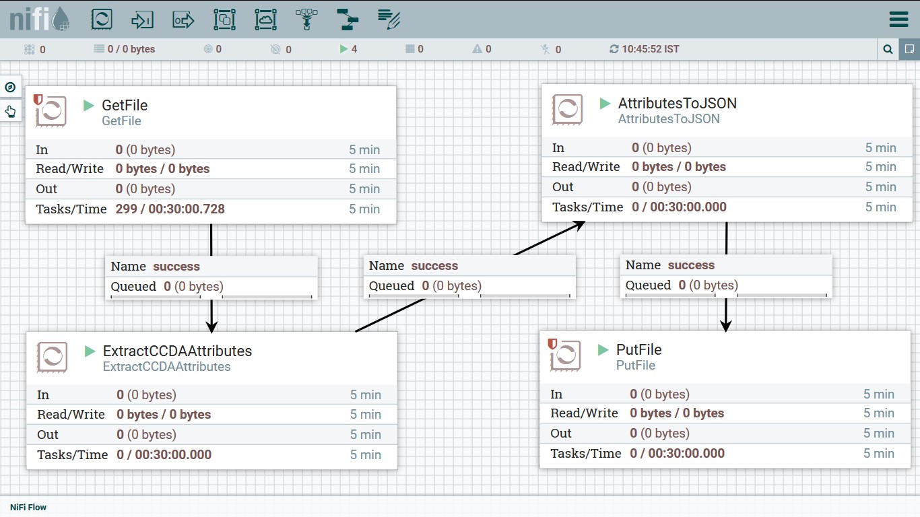Select the Remote Process Group toolbar icon
Image resolution: width=920 pixels, height=517 pixels.
pos(265,20)
